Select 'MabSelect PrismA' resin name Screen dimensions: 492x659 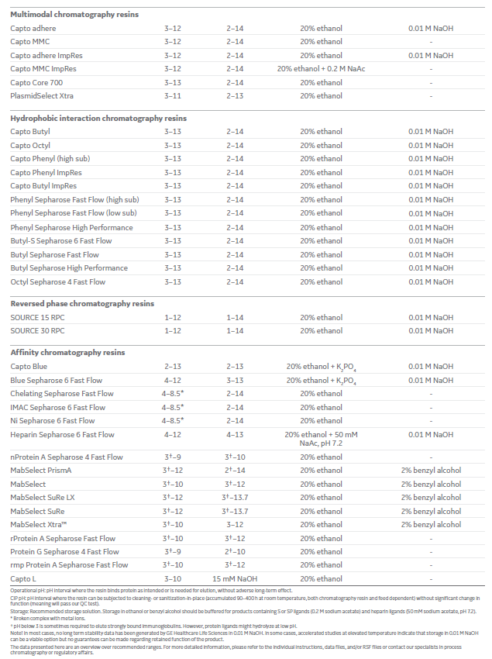(41, 471)
